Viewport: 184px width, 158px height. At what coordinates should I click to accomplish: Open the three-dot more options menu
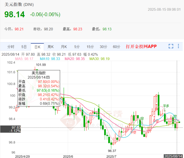tap(178, 46)
